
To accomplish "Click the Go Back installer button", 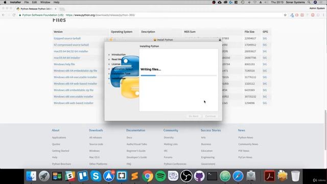I will [x=194, y=116].
